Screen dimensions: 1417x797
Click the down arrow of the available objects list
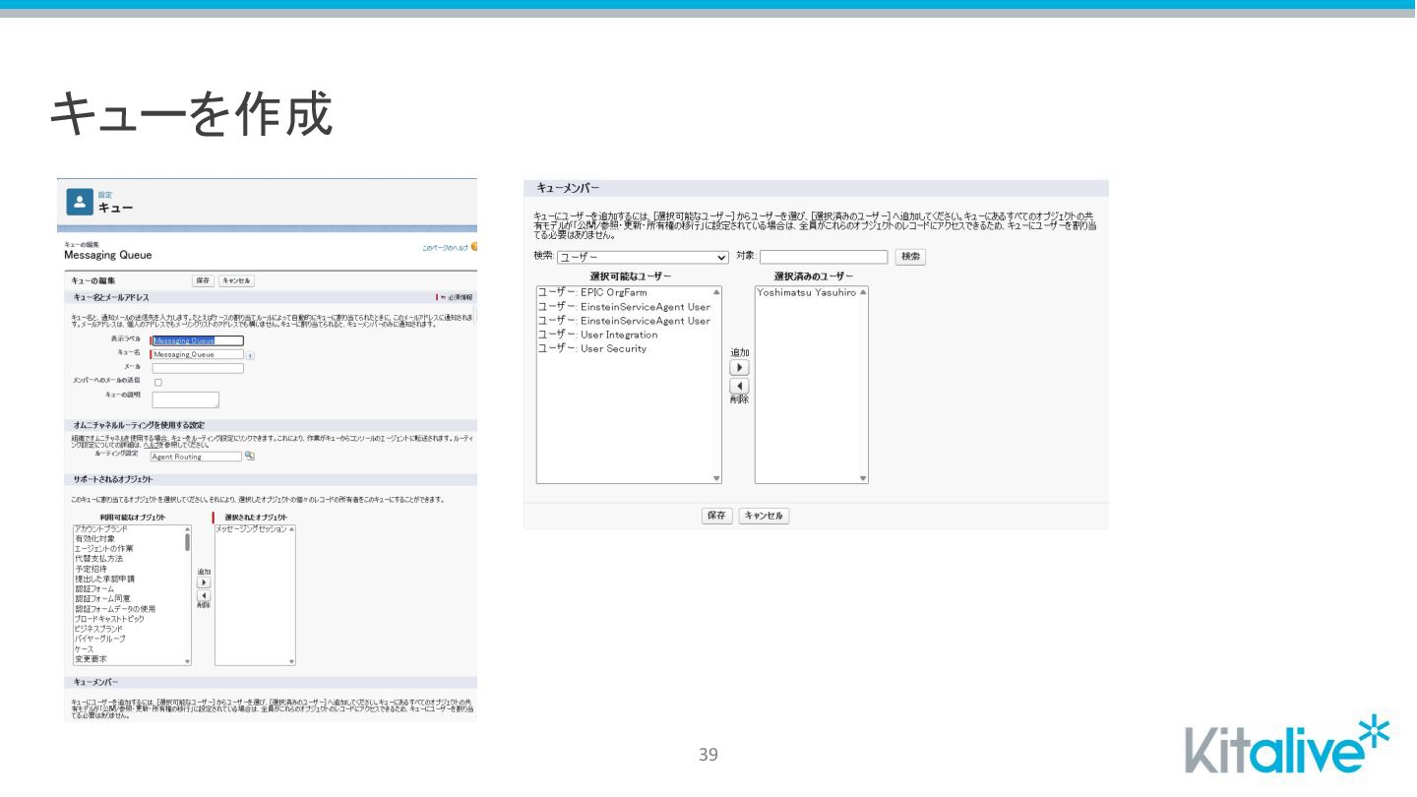pos(188,662)
